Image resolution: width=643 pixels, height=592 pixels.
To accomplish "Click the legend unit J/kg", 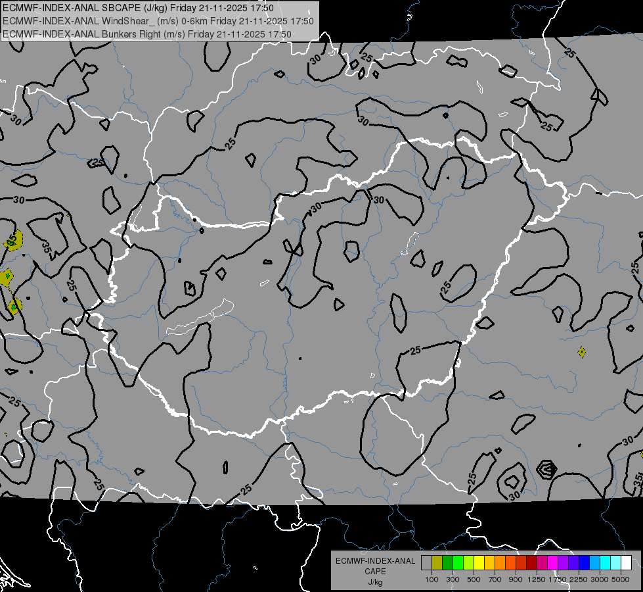I will click(x=375, y=582).
